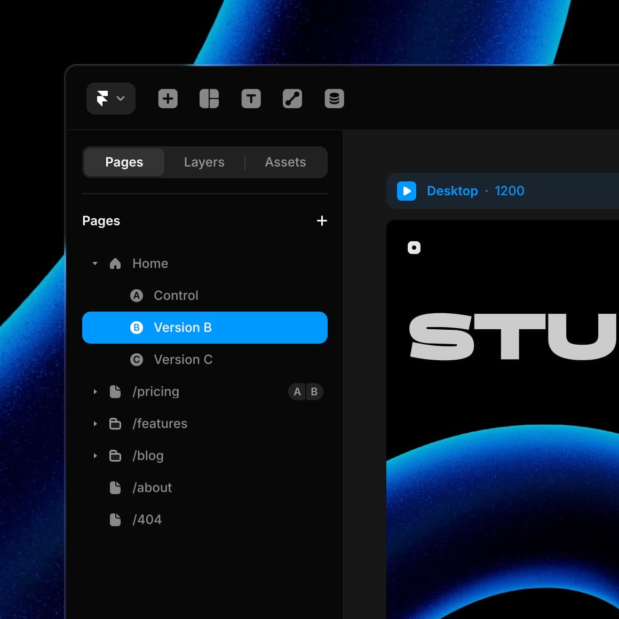The image size is (619, 619).
Task: Switch to the Layers tab
Action: tap(204, 162)
